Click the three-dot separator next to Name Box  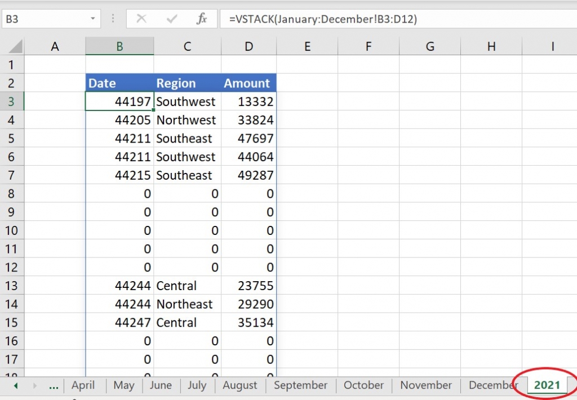click(x=113, y=18)
